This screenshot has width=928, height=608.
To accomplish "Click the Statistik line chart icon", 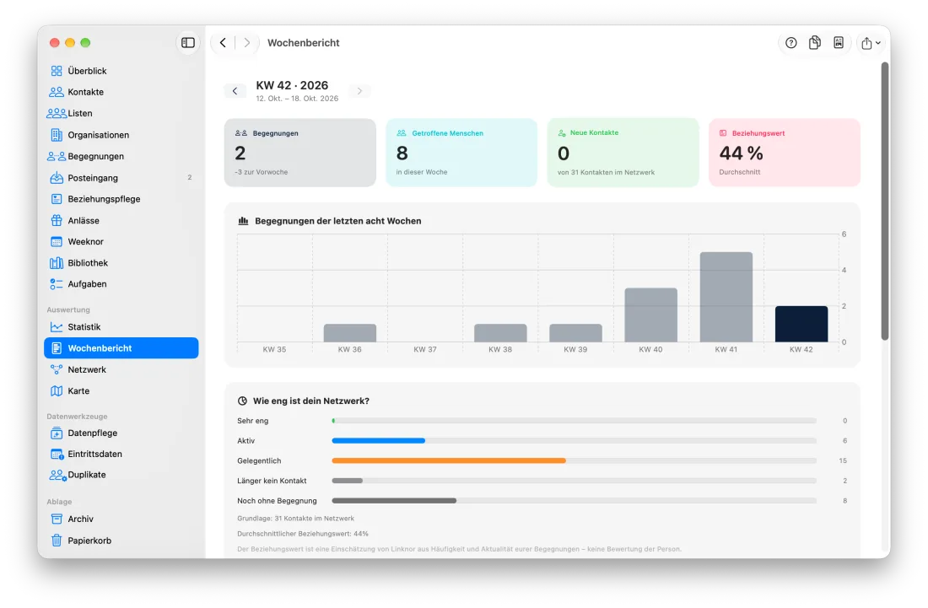I will point(57,326).
